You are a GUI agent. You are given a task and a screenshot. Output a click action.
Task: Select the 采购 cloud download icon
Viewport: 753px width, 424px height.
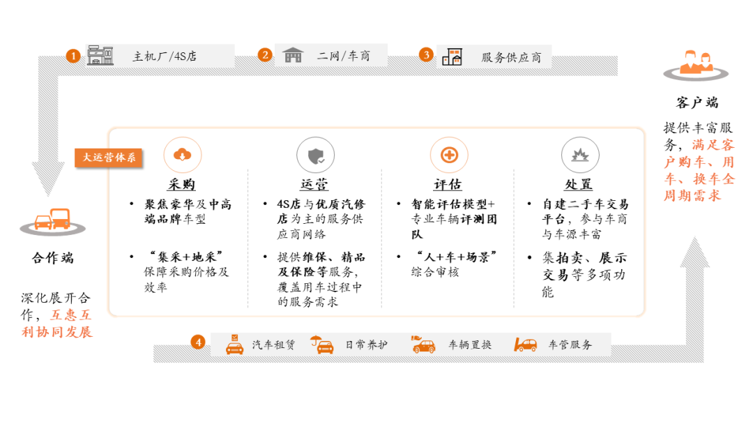(182, 155)
